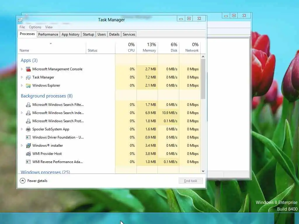Click the Windows installer icon
299x224 pixels.
coord(28,146)
